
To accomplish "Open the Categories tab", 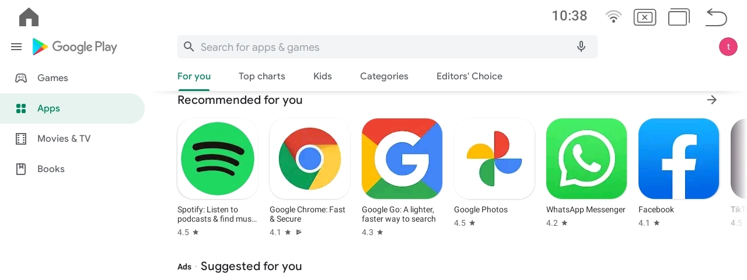I will pyautogui.click(x=384, y=76).
